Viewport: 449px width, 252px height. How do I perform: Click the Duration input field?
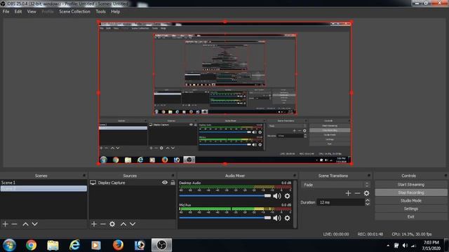(x=341, y=202)
